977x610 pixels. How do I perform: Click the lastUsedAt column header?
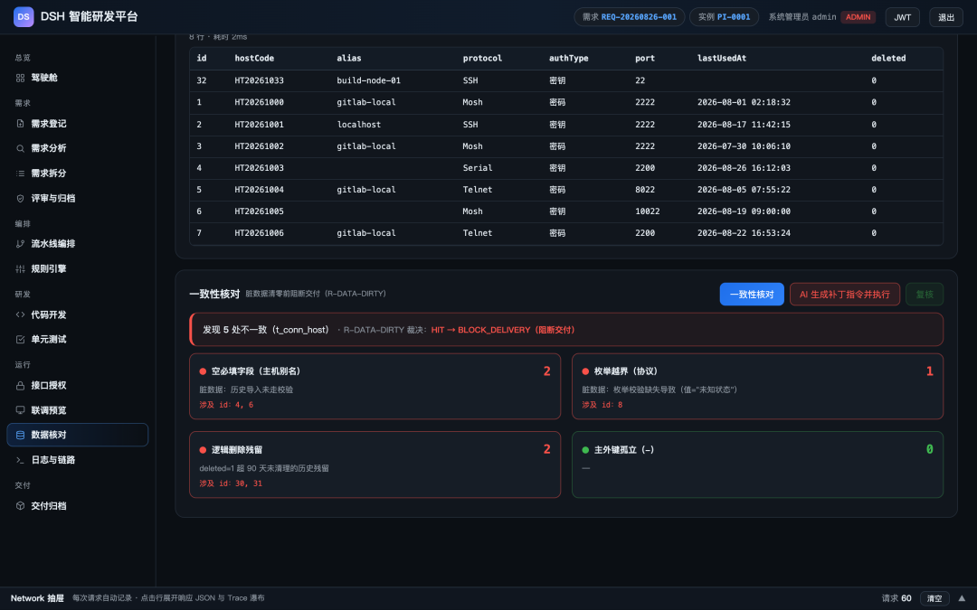(722, 59)
